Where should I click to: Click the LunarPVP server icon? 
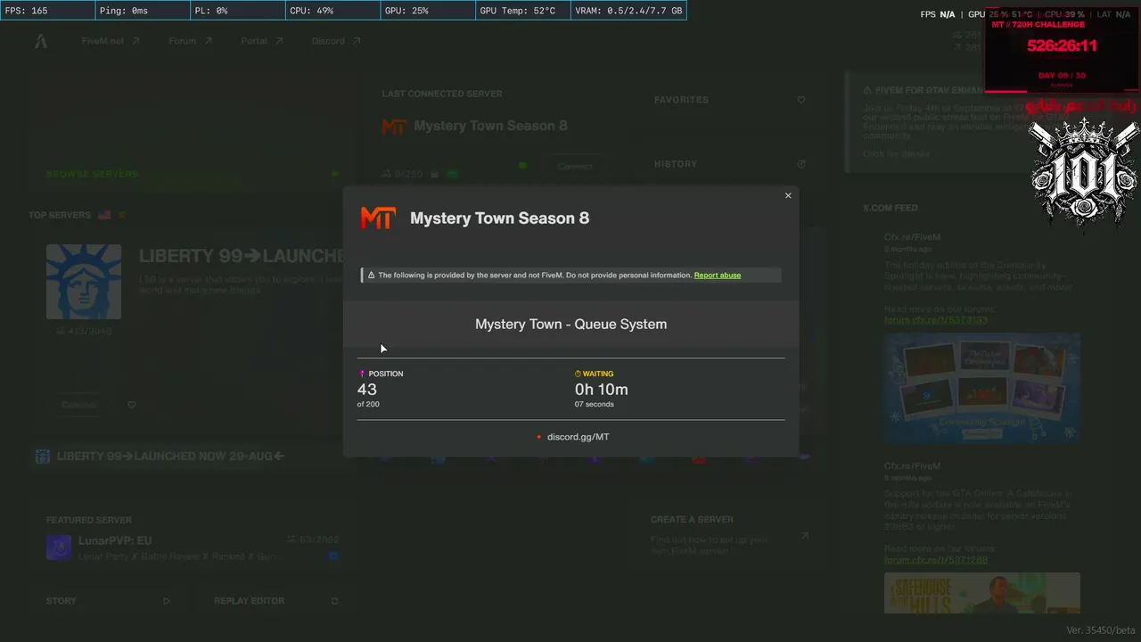pos(59,547)
